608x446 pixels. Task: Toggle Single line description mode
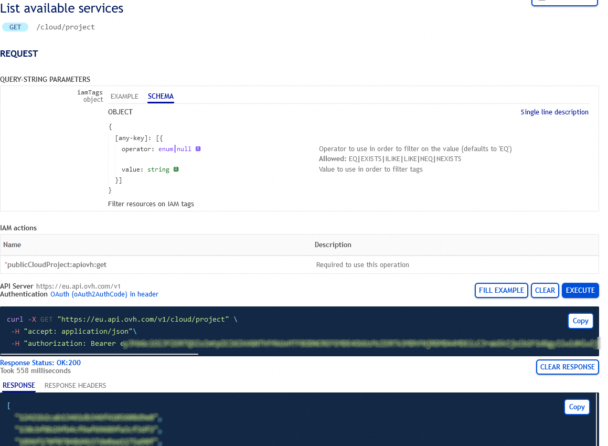pyautogui.click(x=554, y=112)
